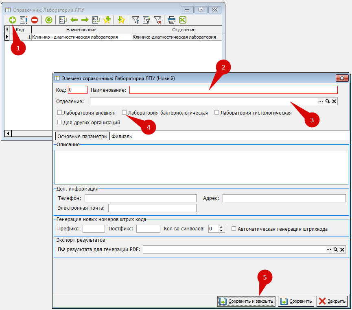Click the printer icon in toolbar
Screen dimensions: 352x310
[172, 20]
